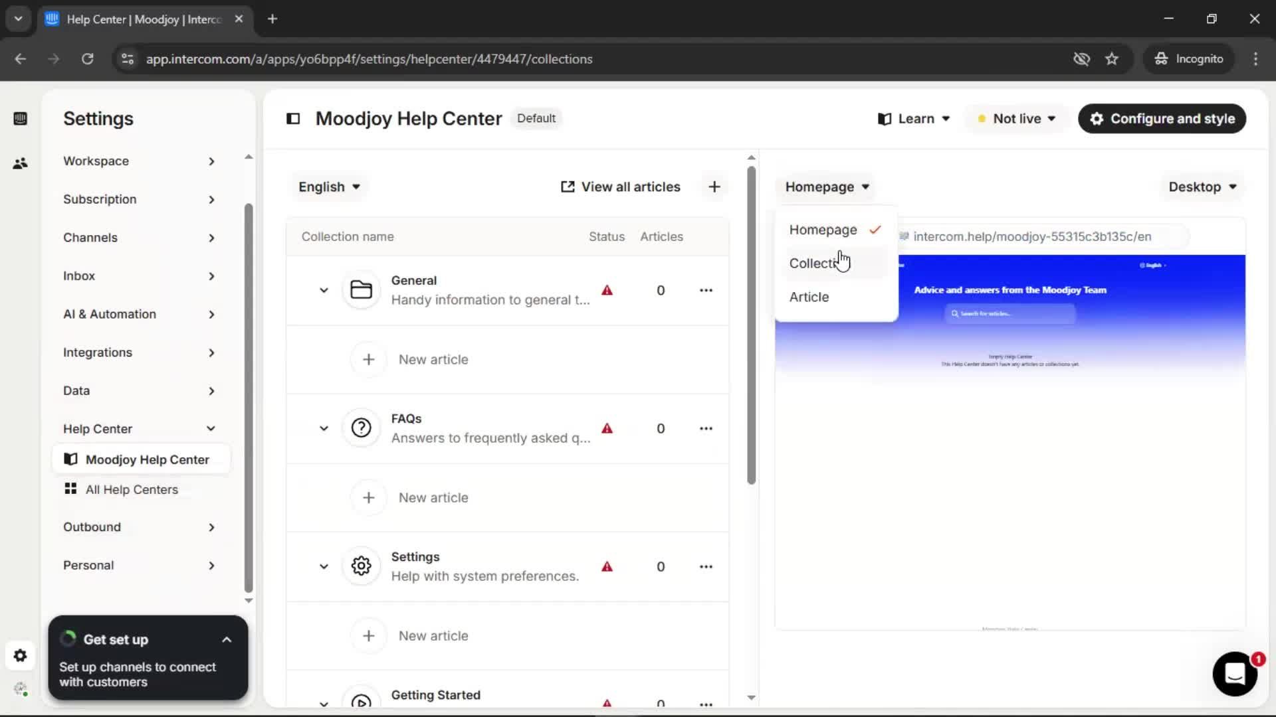The width and height of the screenshot is (1276, 717).
Task: Open the English language dropdown
Action: 329,187
